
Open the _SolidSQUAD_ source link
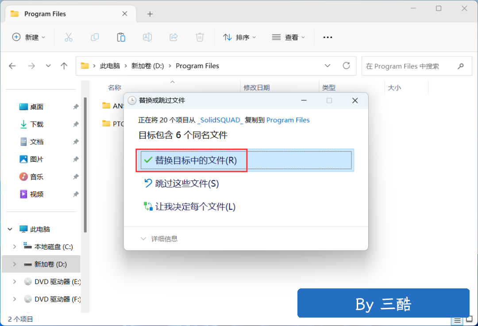(220, 120)
